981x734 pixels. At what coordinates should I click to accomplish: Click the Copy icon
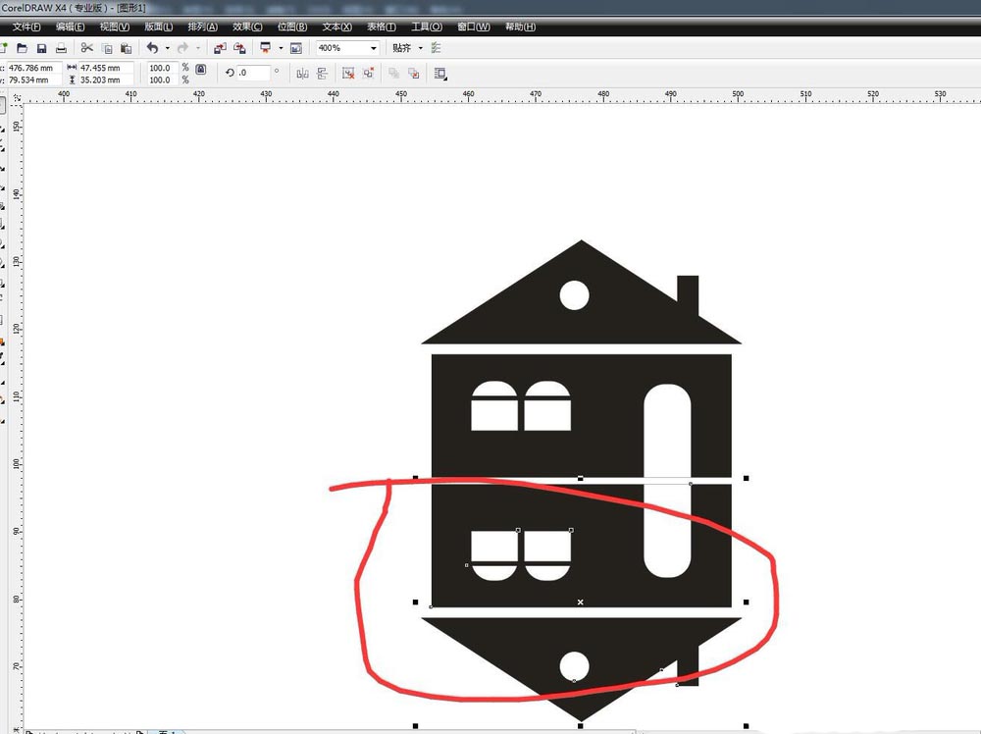107,48
